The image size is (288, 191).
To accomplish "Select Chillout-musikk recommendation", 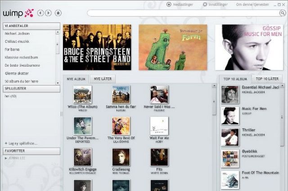I will pyautogui.click(x=17, y=41).
